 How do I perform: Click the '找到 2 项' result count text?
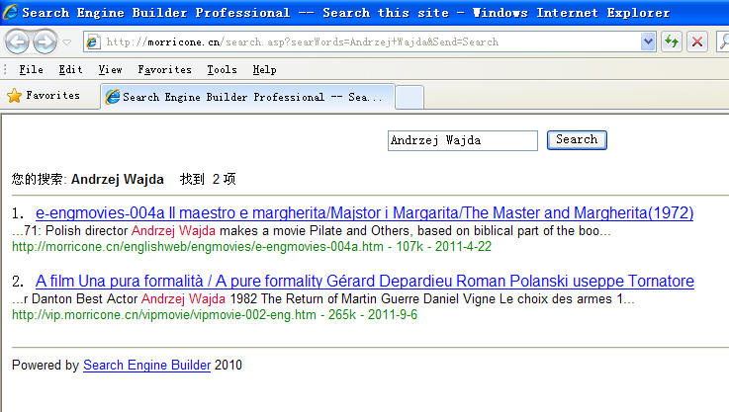209,179
